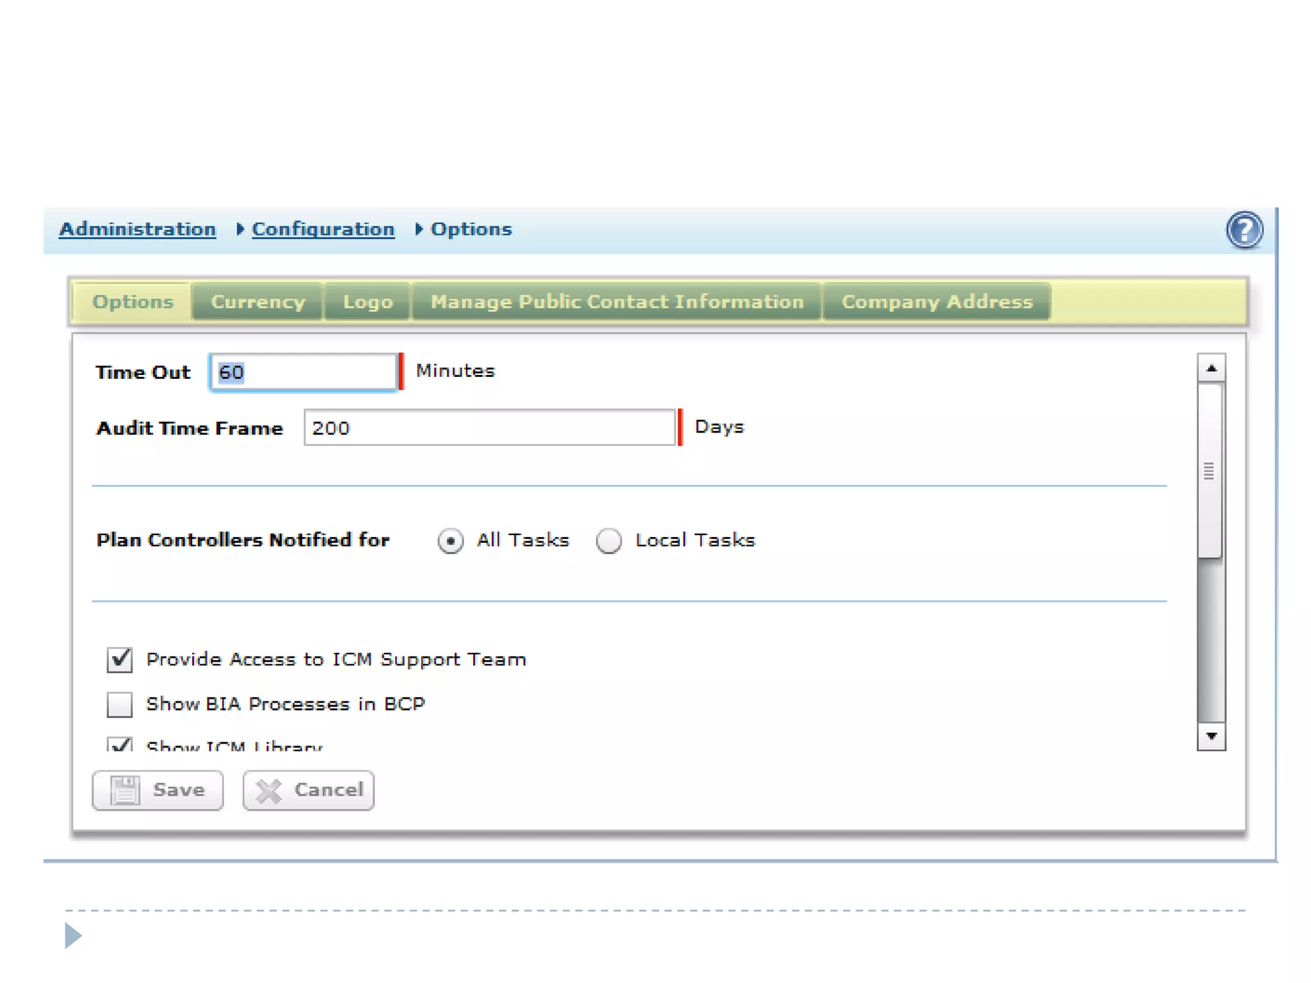Follow the Configuration breadcrumb link
1311x983 pixels.
[323, 229]
